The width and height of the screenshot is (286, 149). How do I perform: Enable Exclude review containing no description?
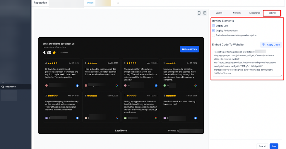(213, 35)
